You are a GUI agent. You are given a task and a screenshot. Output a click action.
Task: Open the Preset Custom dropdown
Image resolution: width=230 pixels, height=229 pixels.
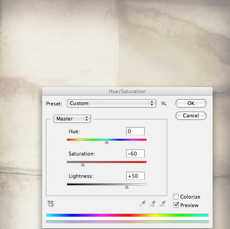(x=111, y=103)
